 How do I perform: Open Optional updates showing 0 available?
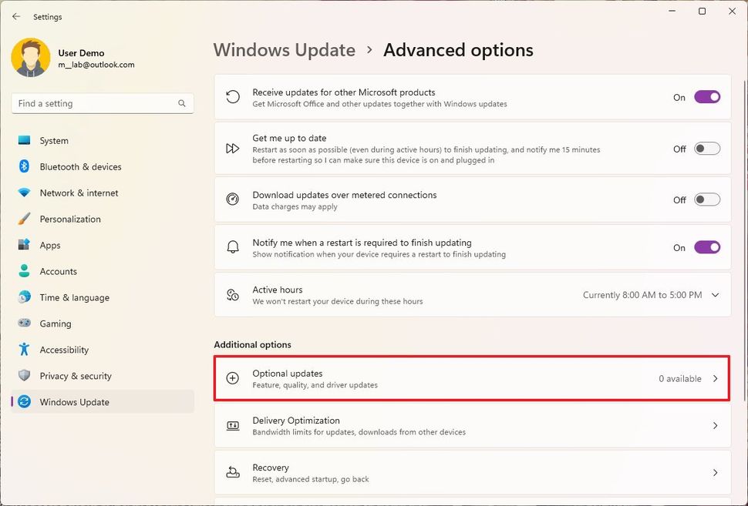[471, 378]
